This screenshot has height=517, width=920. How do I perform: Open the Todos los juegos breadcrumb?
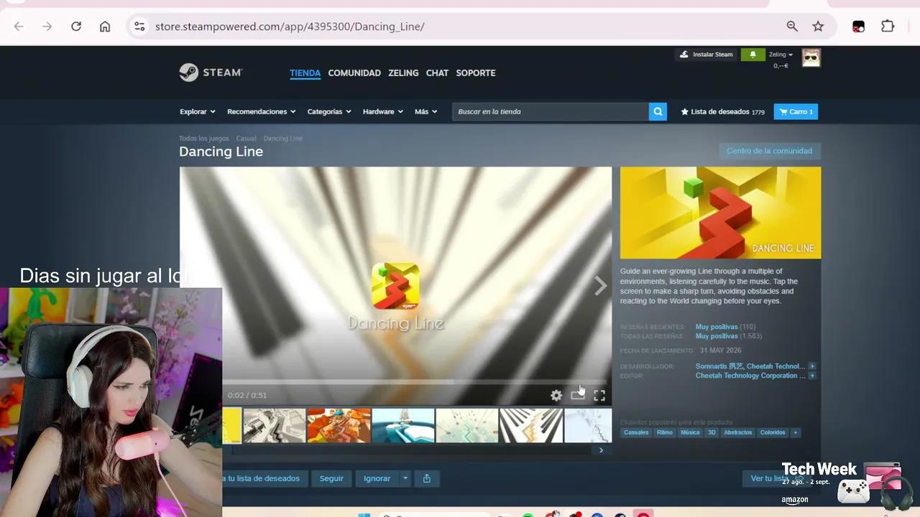coord(204,139)
